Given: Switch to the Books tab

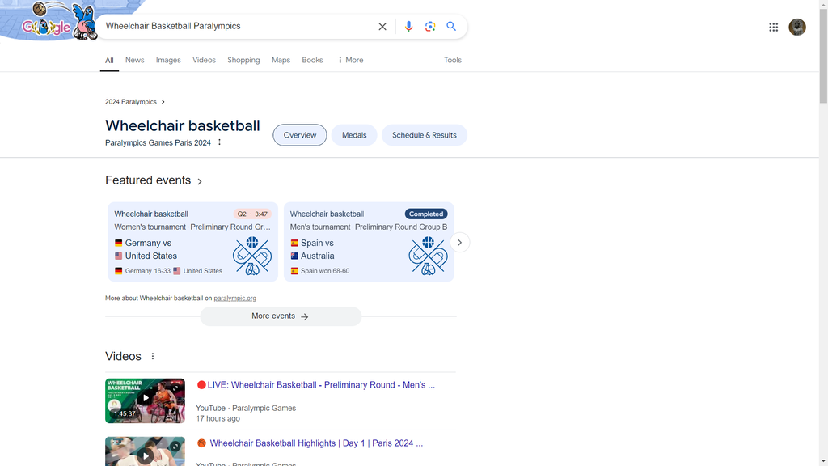Looking at the screenshot, I should (313, 60).
